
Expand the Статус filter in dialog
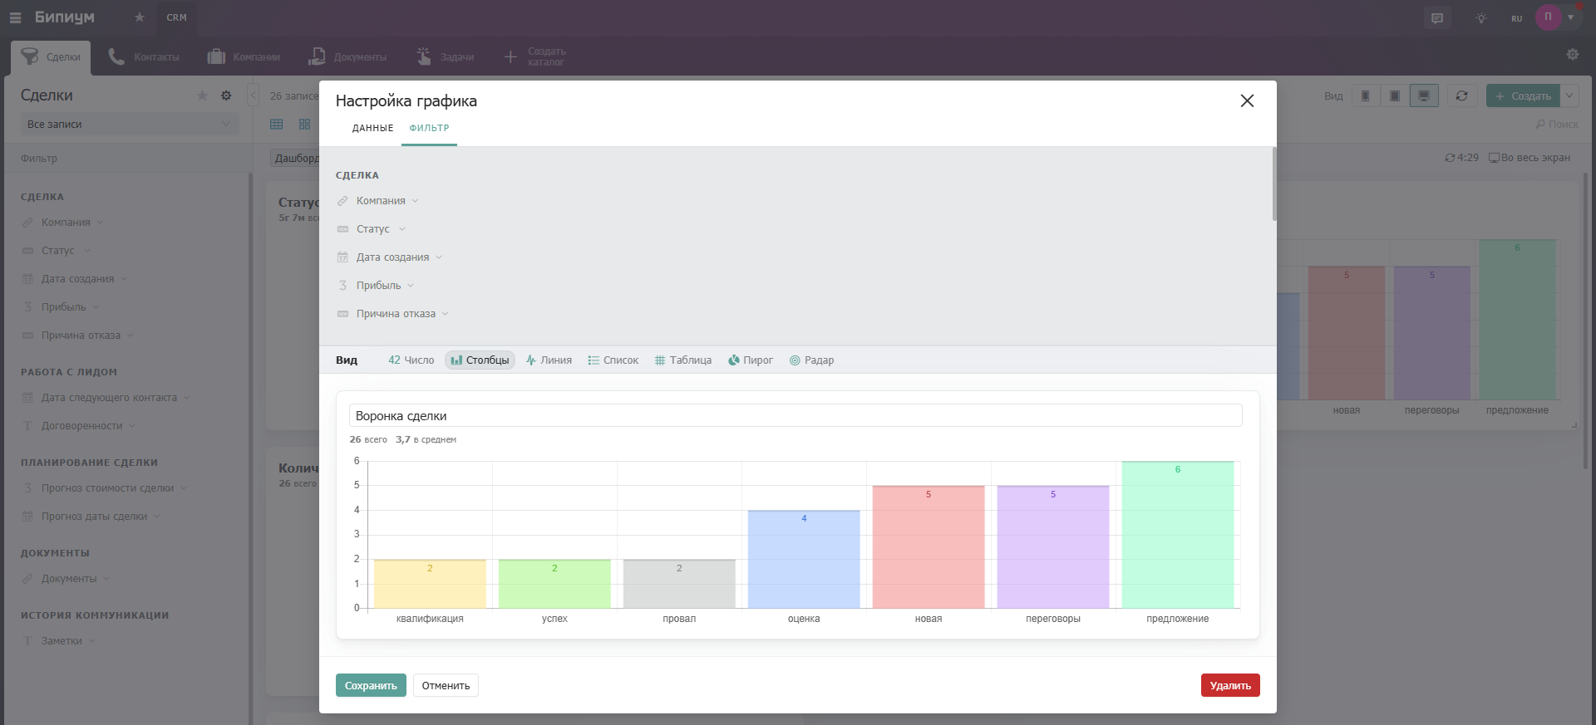(x=373, y=229)
